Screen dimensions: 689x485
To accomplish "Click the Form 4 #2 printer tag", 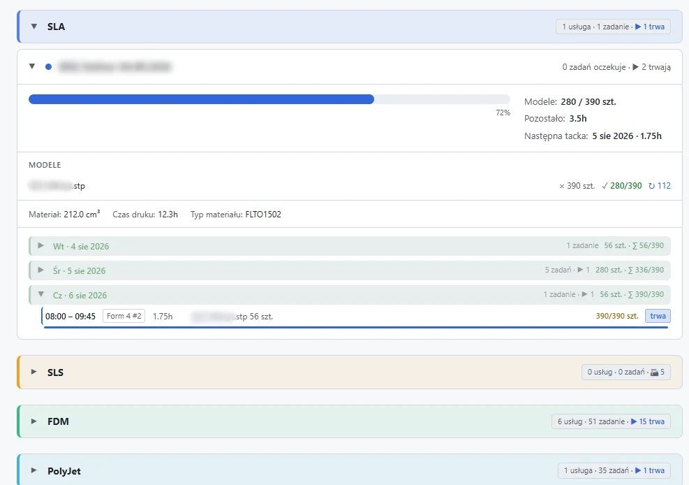I will 124,316.
